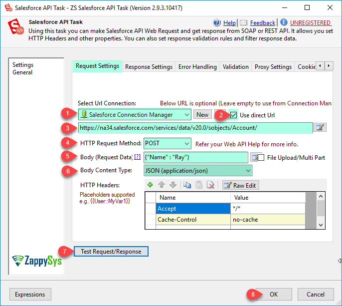Screen dimensions: 342x306
Task: Open the Help link
Action: point(229,23)
